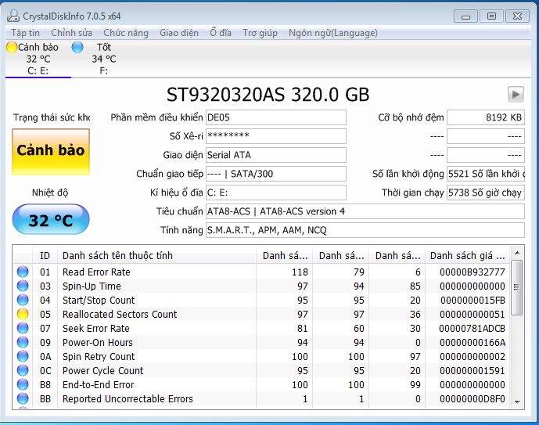The height and width of the screenshot is (425, 539).
Task: Select the blue good disk F: icon
Action: click(77, 47)
